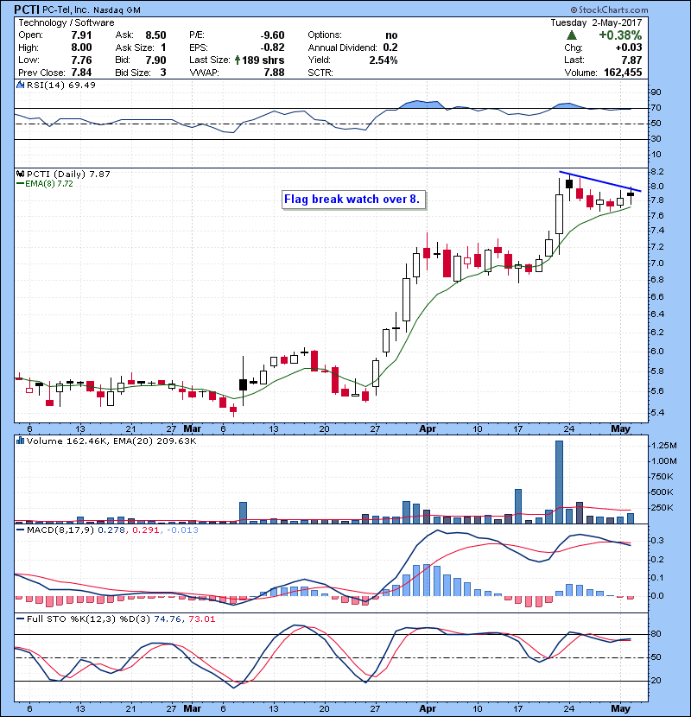Click the 90 label on RSI axis
691x717 pixels.
[656, 92]
